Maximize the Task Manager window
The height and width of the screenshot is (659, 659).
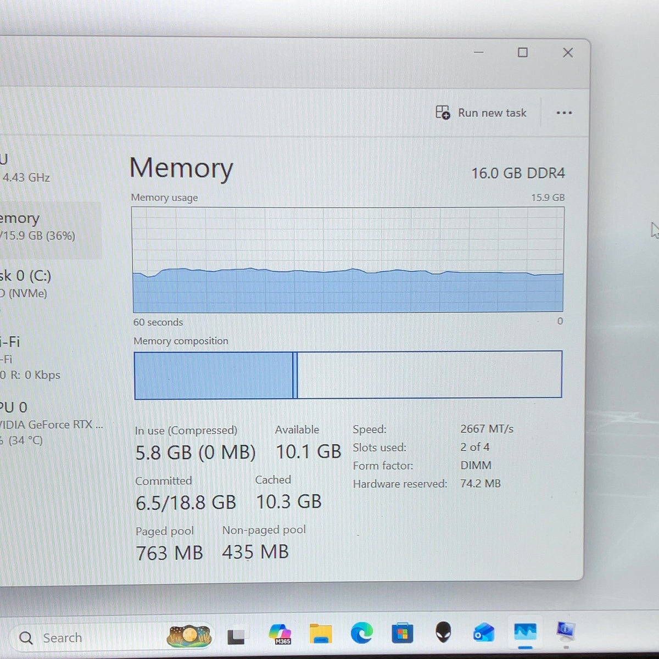tap(523, 52)
